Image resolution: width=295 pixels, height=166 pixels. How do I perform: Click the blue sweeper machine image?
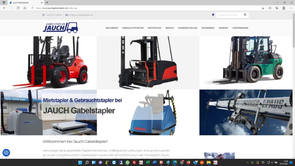coord(152,112)
